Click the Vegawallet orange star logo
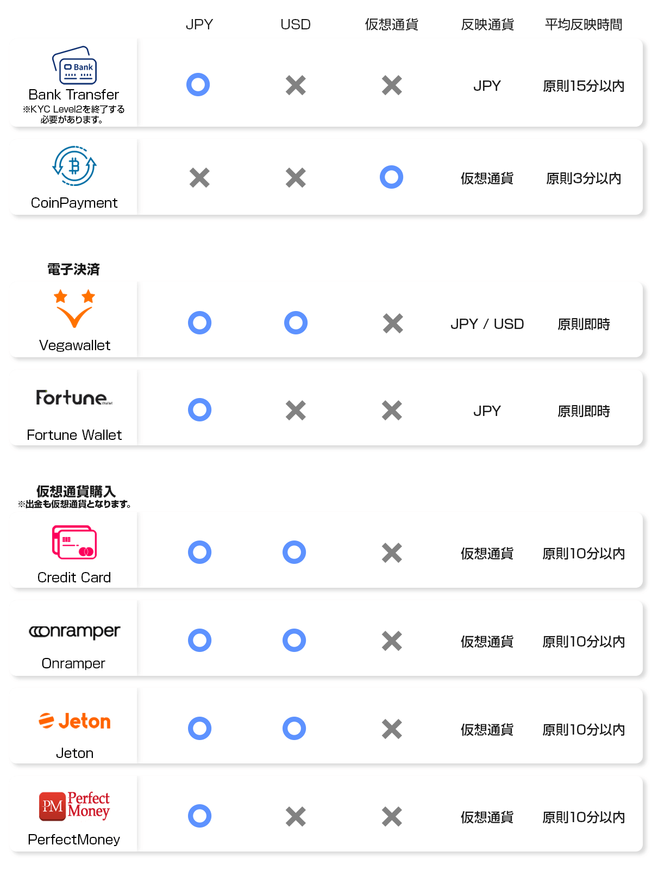This screenshot has height=870, width=652. pyautogui.click(x=74, y=309)
